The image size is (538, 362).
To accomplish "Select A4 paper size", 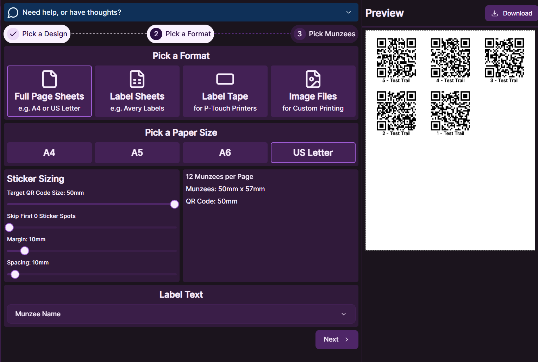I will pos(49,152).
